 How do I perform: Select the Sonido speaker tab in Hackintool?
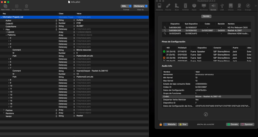[x=213, y=7]
